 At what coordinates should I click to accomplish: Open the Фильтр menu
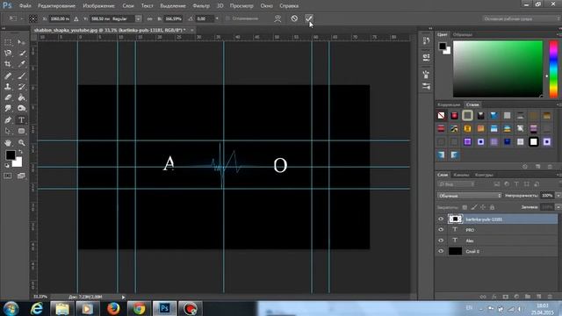point(201,6)
